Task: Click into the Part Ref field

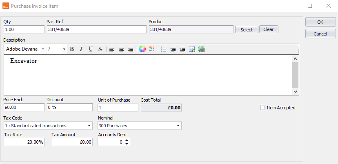Action: pyautogui.click(x=97, y=29)
